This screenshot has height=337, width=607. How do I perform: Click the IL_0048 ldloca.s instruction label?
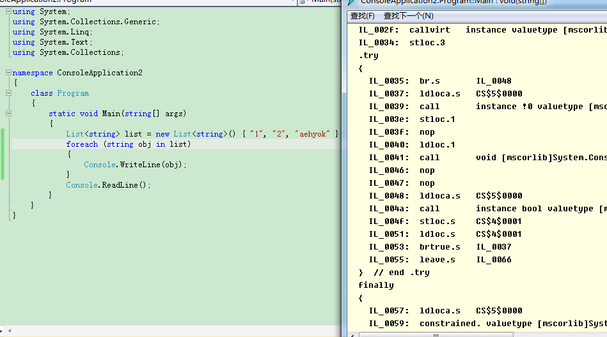coord(389,195)
